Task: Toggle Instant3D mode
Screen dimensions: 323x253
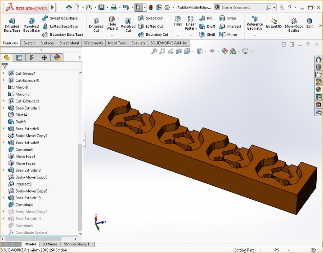Action: click(274, 23)
